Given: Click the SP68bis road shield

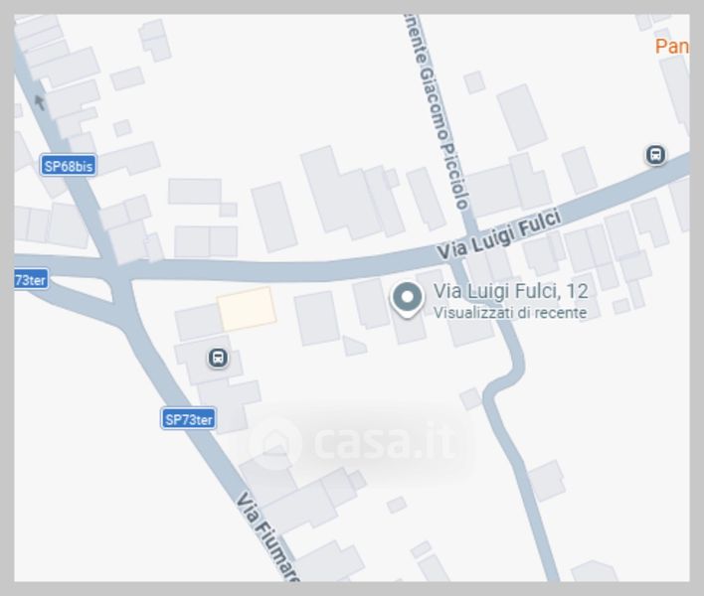Looking at the screenshot, I should click(x=69, y=166).
